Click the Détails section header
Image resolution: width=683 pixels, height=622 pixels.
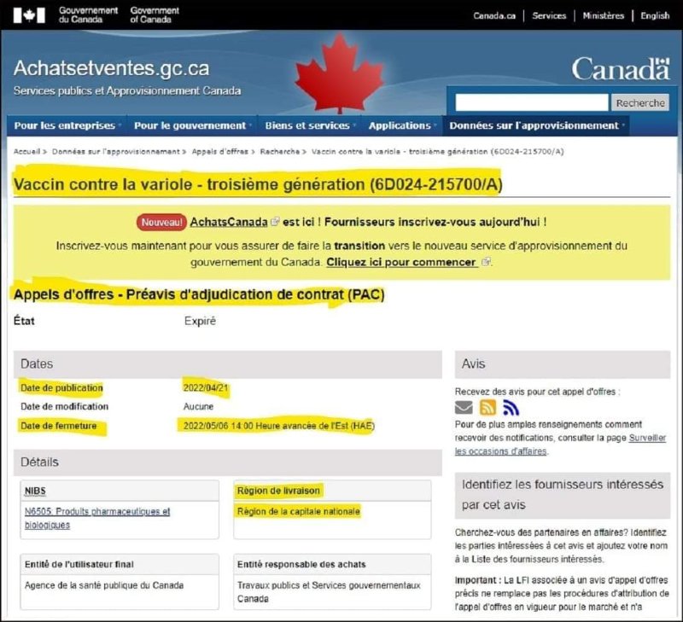[x=228, y=462]
